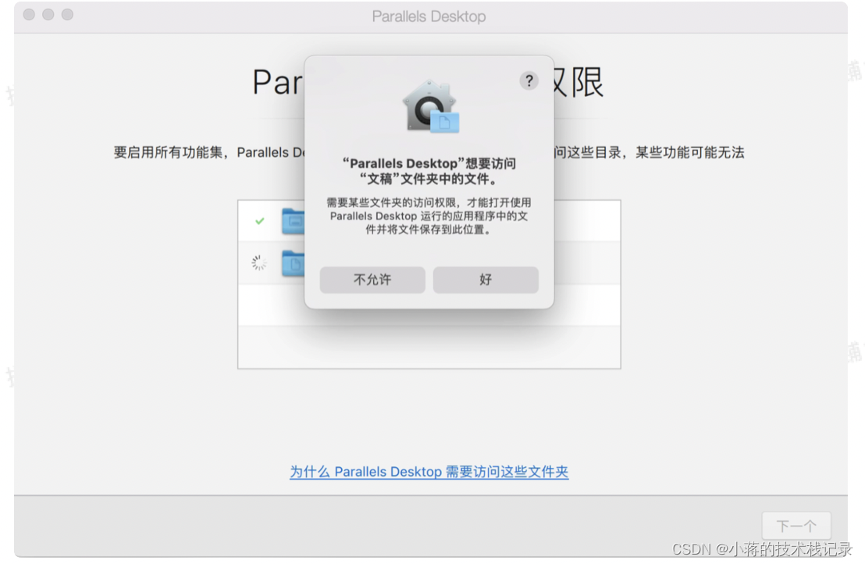Click the yellow minimize window button
This screenshot has height=564, width=865.
pyautogui.click(x=48, y=15)
